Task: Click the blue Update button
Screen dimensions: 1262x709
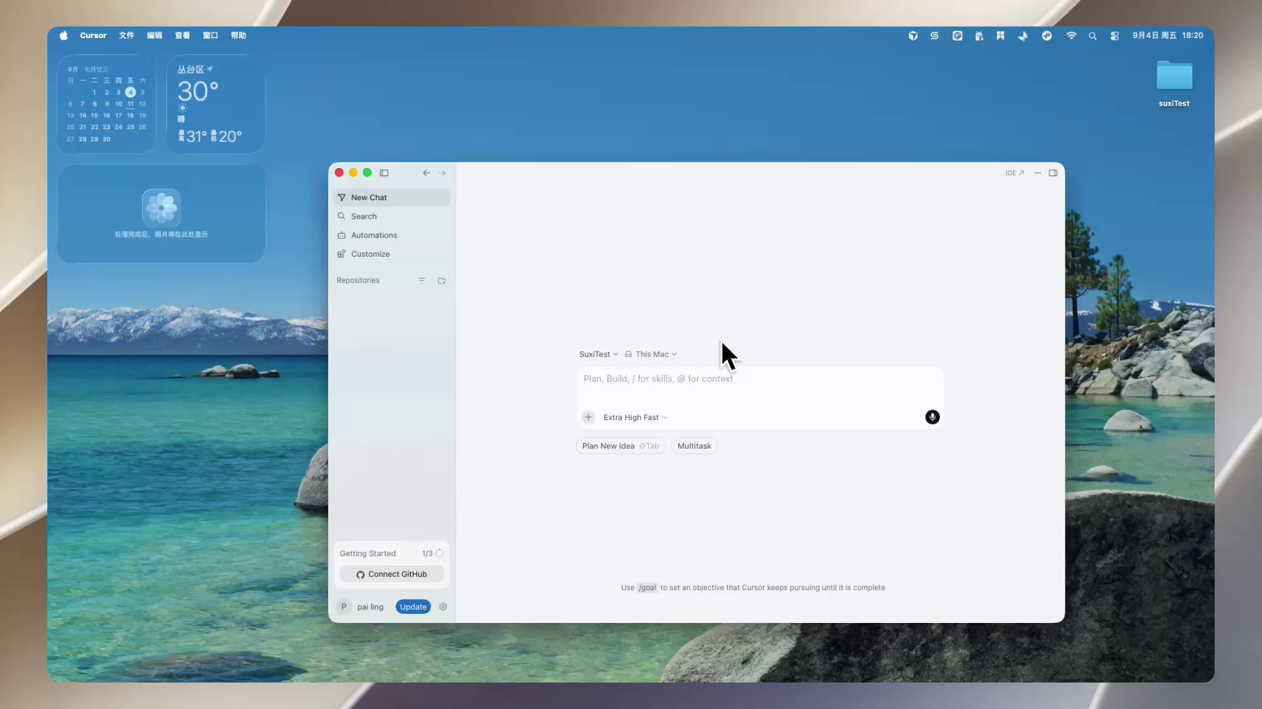Action: coord(413,607)
